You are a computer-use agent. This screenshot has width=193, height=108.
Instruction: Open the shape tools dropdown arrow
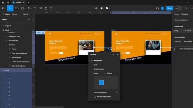tap(25, 8)
